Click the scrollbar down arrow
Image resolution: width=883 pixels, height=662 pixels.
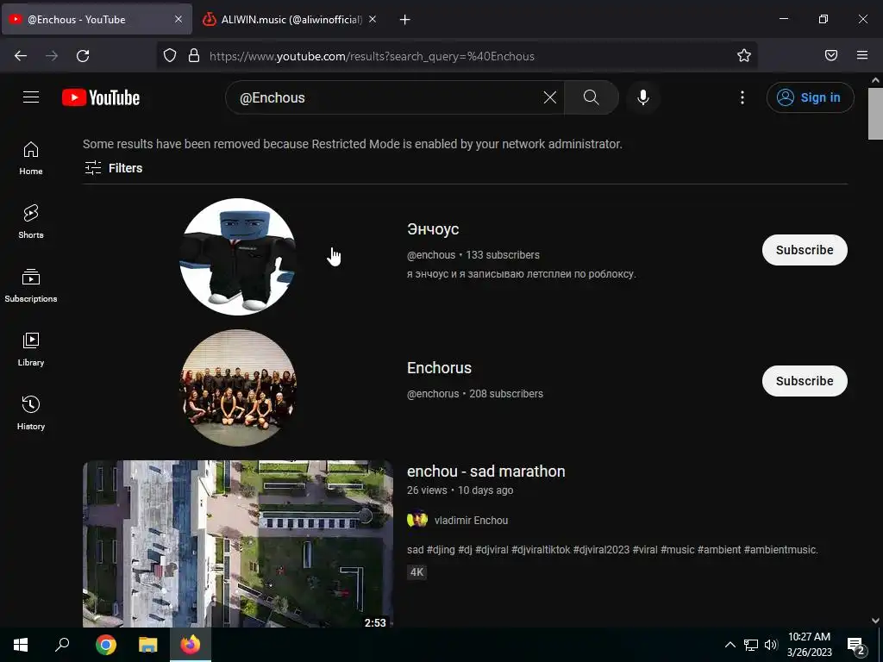(x=875, y=621)
